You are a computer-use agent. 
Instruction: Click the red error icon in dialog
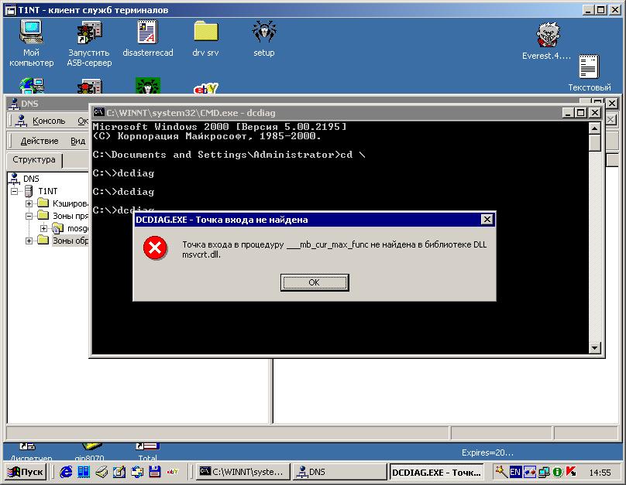(155, 248)
